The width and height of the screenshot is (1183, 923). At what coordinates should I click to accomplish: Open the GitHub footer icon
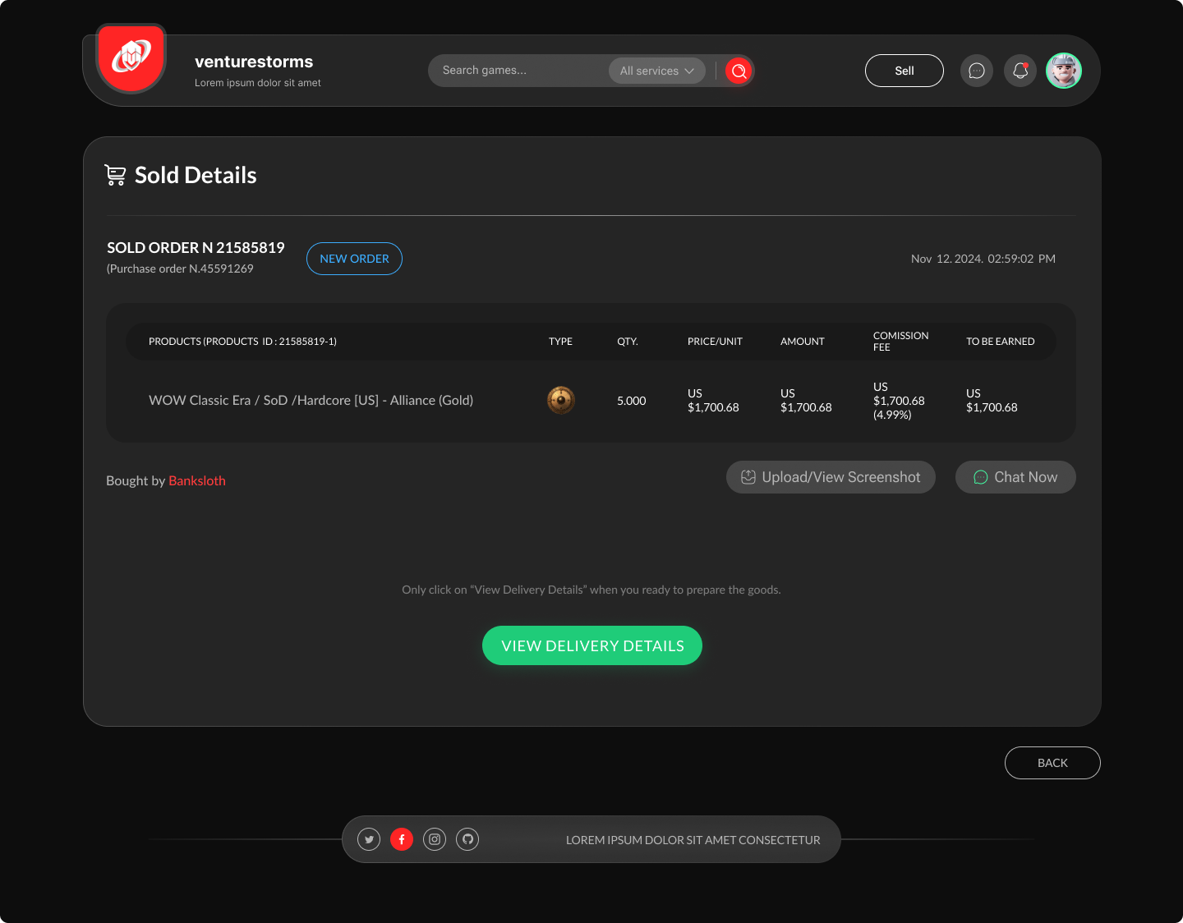pos(467,839)
